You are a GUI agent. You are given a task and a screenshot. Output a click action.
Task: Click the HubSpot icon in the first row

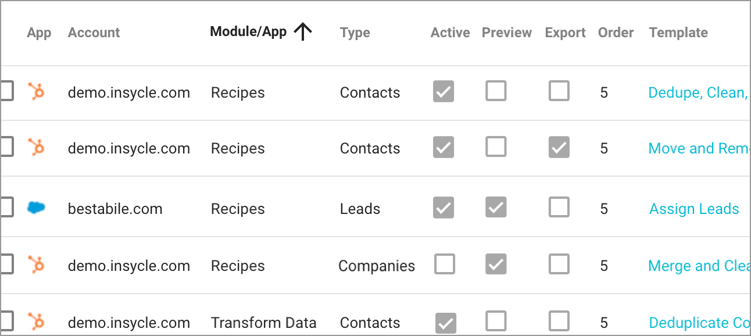pos(36,91)
